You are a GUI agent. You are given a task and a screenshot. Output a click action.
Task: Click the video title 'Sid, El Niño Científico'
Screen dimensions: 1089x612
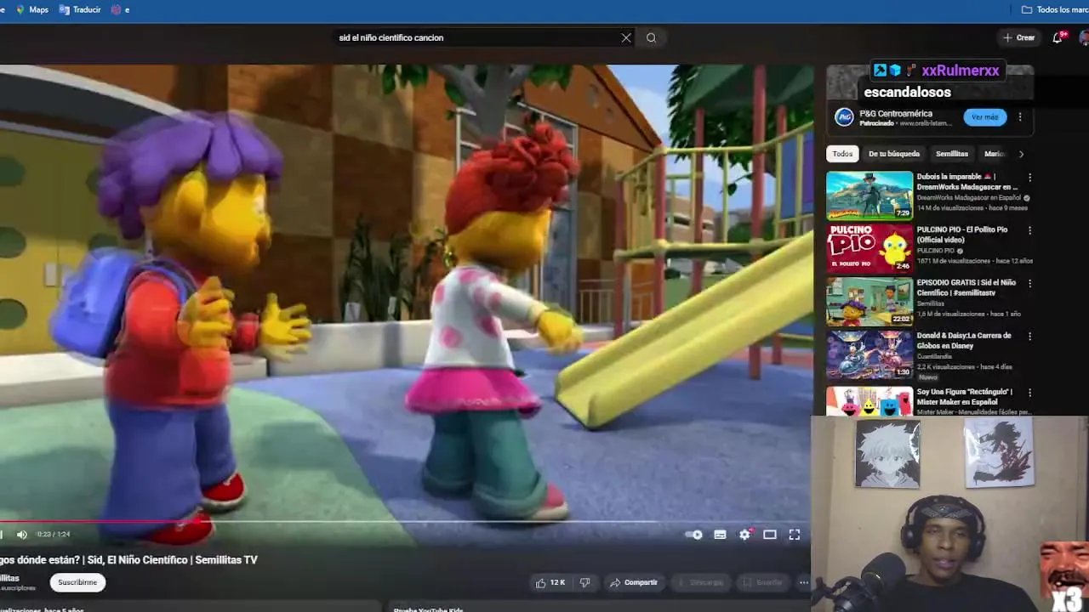coord(128,560)
